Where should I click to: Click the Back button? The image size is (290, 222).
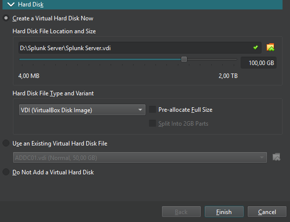point(181,212)
